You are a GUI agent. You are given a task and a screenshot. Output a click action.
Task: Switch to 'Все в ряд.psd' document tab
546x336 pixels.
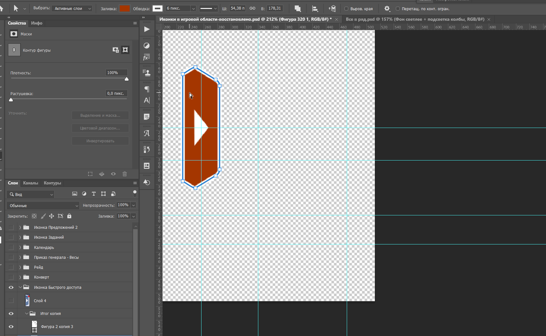[x=415, y=19]
